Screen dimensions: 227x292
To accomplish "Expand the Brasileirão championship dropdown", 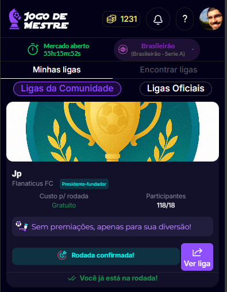I will (x=157, y=49).
